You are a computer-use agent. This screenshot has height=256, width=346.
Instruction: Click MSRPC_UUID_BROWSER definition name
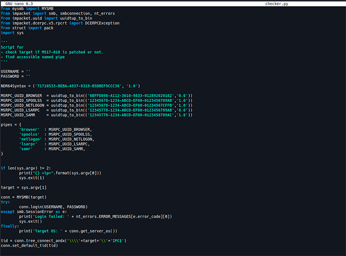click(x=22, y=96)
